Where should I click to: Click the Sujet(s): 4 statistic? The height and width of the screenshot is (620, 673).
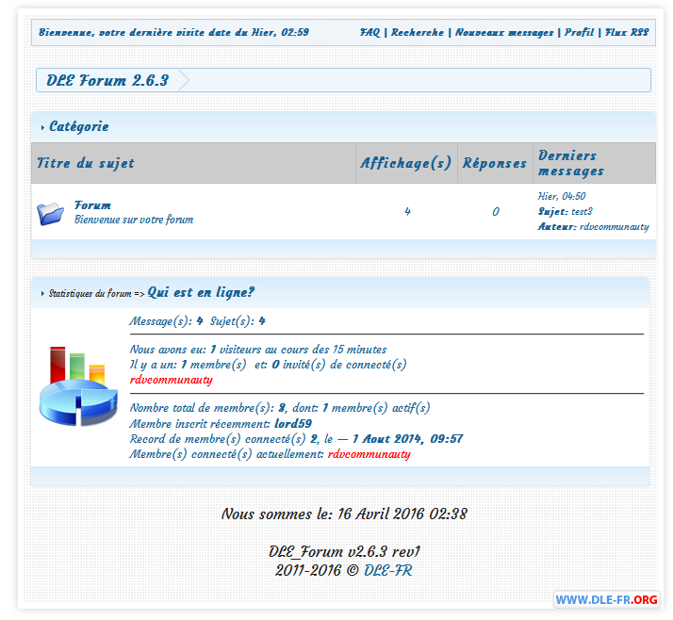click(x=238, y=321)
